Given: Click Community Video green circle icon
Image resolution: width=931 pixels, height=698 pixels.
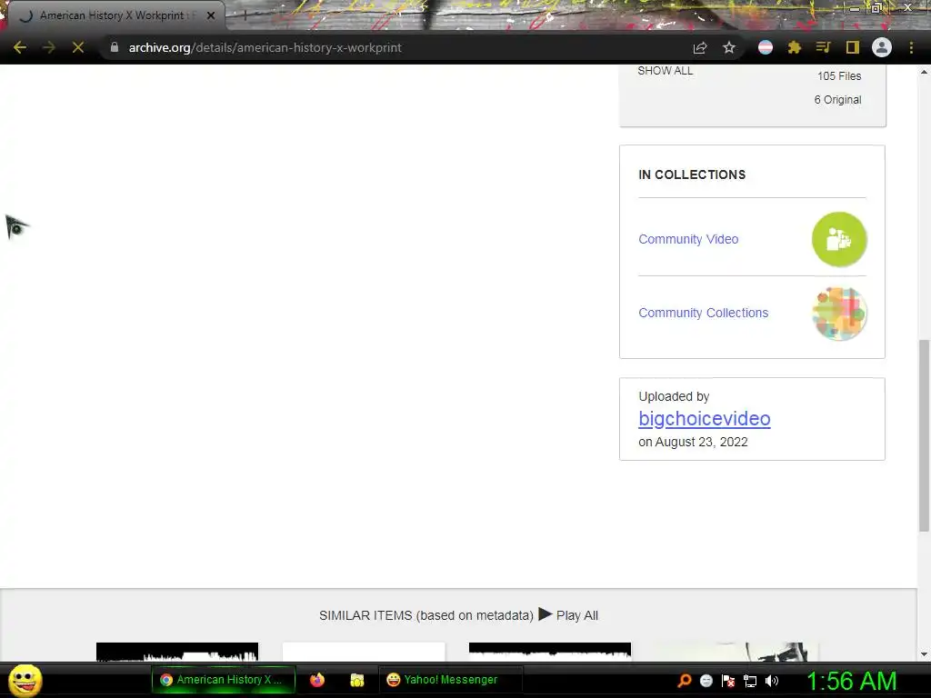Looking at the screenshot, I should 839,239.
